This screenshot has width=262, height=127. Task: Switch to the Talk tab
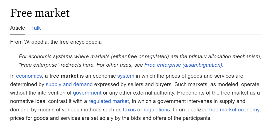36,28
